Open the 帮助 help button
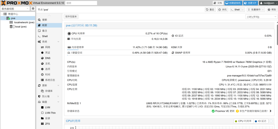This screenshot has width=278, height=129. (x=272, y=9)
